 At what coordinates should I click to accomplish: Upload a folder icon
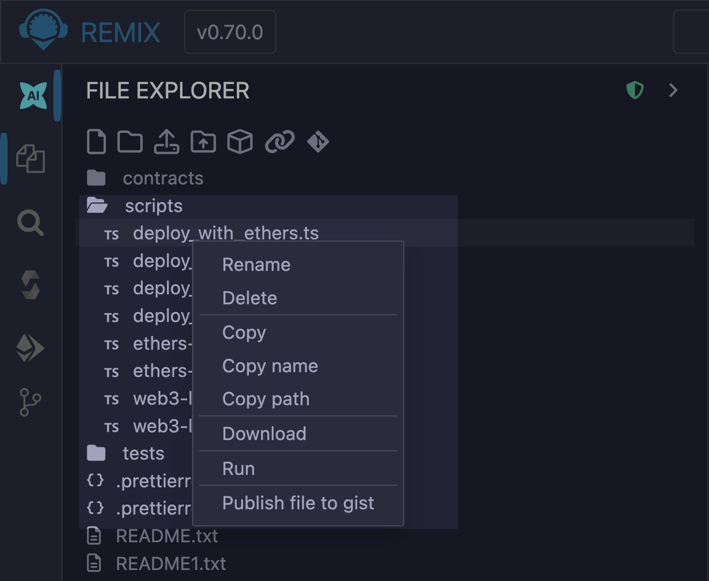point(203,141)
